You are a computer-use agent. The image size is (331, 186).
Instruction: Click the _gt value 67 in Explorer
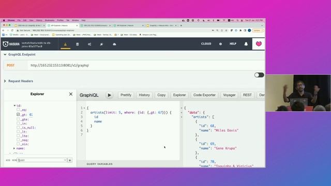pyautogui.click(x=31, y=115)
